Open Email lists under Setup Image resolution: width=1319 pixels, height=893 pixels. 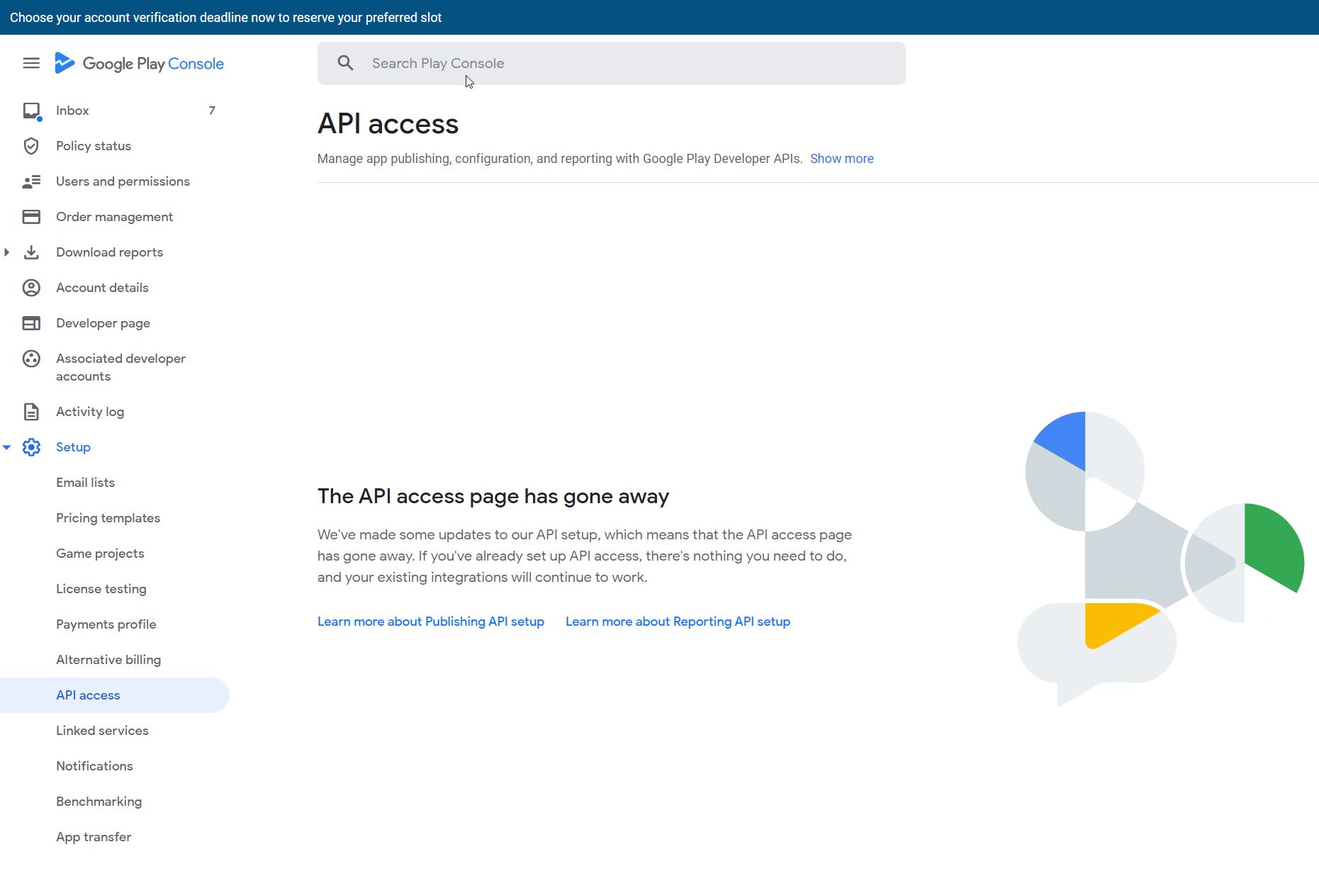pos(85,483)
